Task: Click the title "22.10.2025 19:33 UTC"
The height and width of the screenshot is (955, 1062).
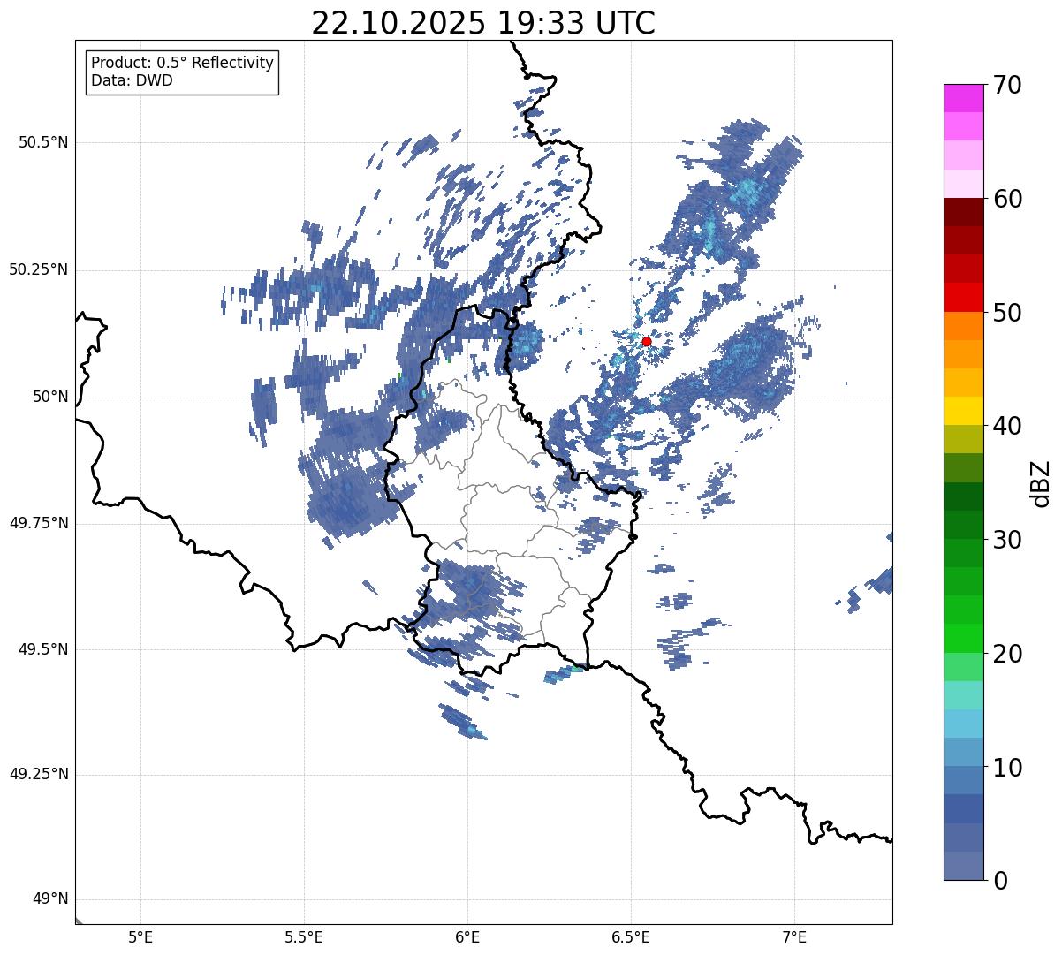Action: 483,23
